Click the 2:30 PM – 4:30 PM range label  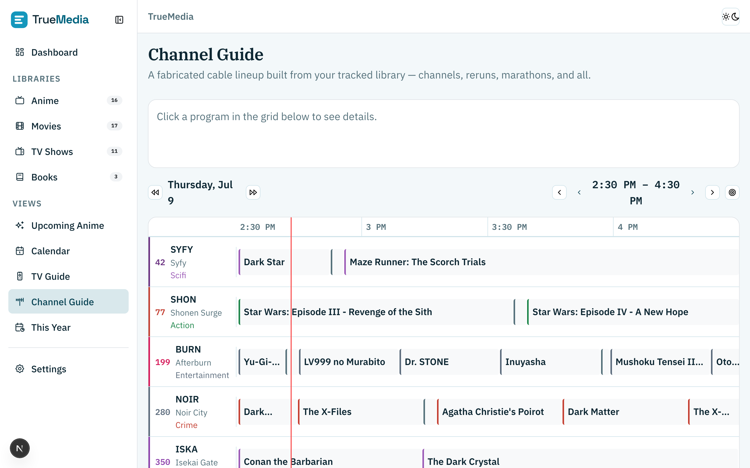(636, 192)
